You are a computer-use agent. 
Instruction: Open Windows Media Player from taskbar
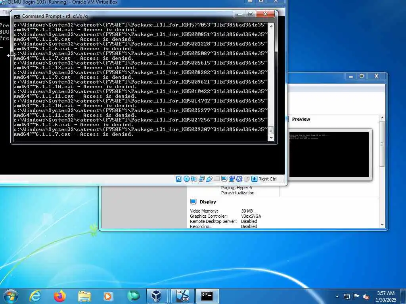108,296
